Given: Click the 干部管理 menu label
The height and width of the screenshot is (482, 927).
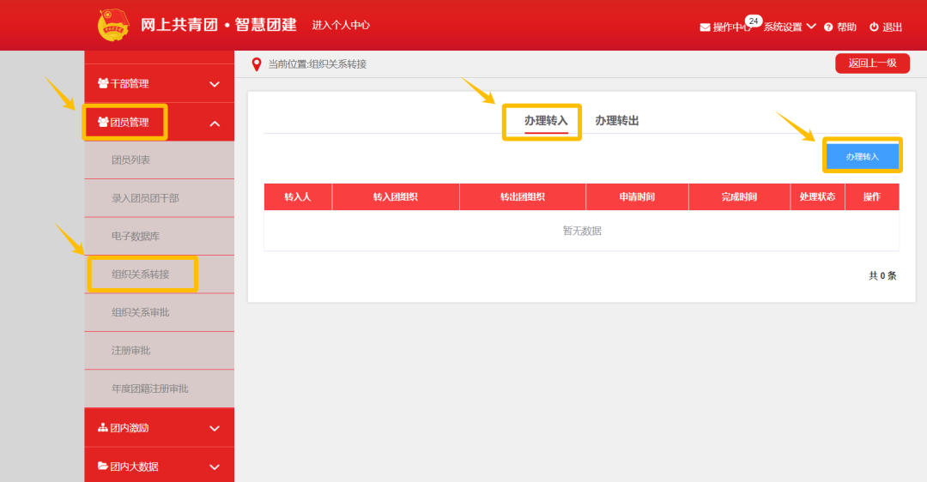Looking at the screenshot, I should tap(130, 84).
